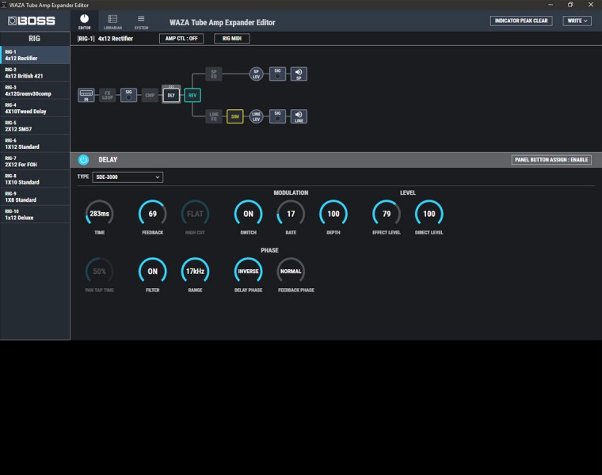Select the DLY delay block
The image size is (602, 475).
(171, 95)
